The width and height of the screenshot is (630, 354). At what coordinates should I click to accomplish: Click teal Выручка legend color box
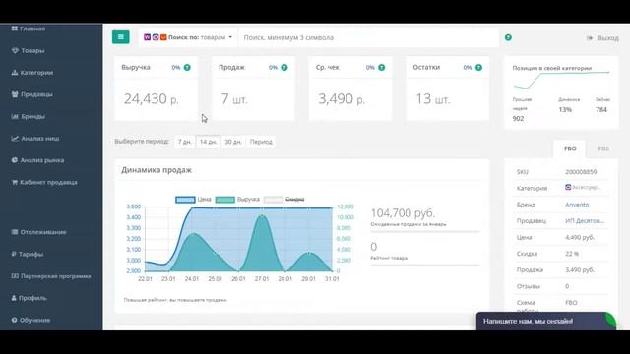[225, 199]
